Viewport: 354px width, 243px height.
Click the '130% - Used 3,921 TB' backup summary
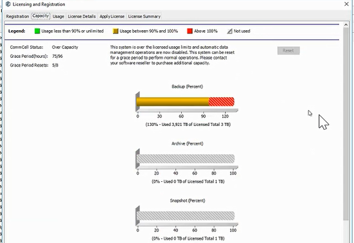click(188, 125)
